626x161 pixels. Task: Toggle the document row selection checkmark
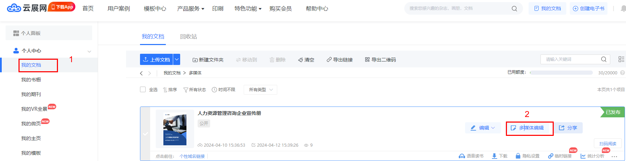[x=146, y=133]
